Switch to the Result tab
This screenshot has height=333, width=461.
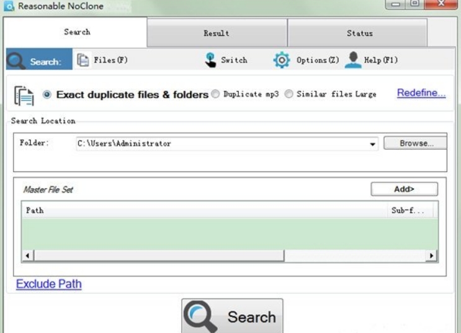(x=217, y=33)
